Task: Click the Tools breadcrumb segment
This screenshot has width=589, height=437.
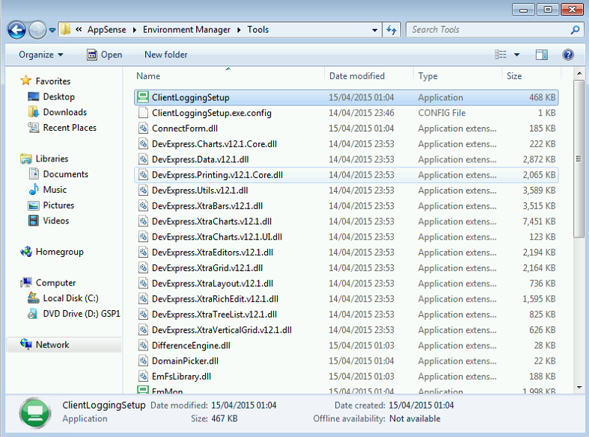Action: tap(257, 30)
